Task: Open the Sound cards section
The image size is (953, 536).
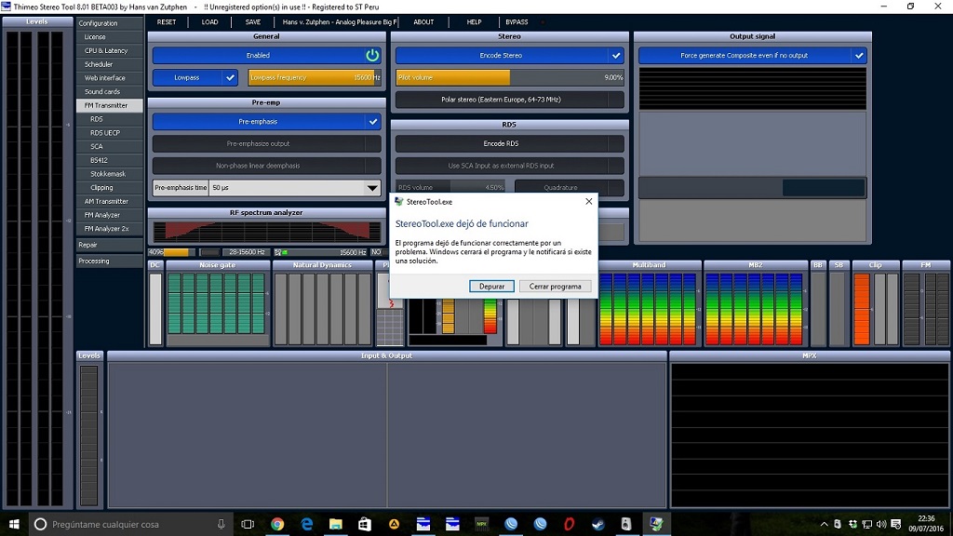Action: [x=110, y=92]
